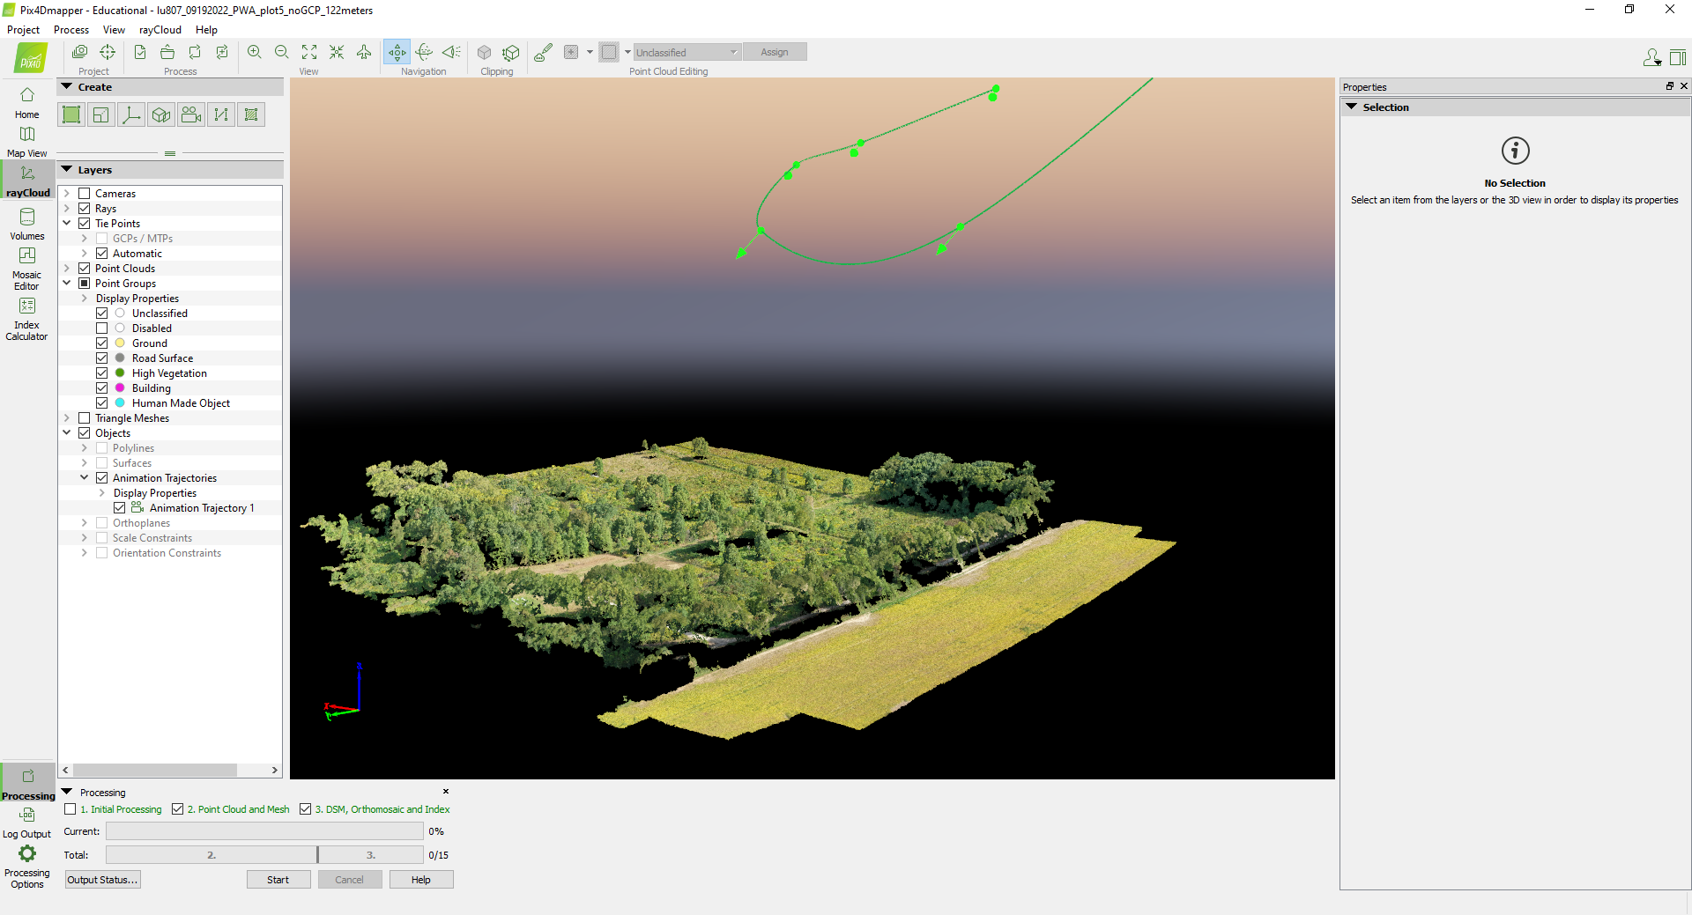This screenshot has width=1692, height=915.
Task: Click the Output Status... button
Action: click(x=103, y=880)
